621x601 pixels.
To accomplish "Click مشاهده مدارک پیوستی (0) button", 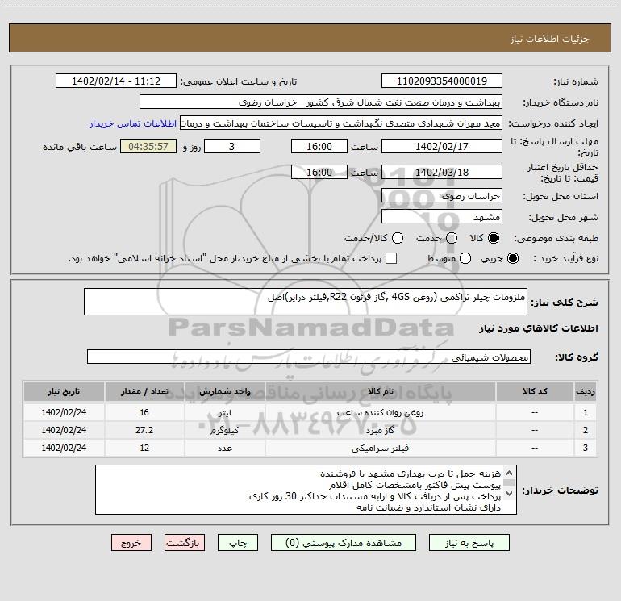I will tap(344, 543).
